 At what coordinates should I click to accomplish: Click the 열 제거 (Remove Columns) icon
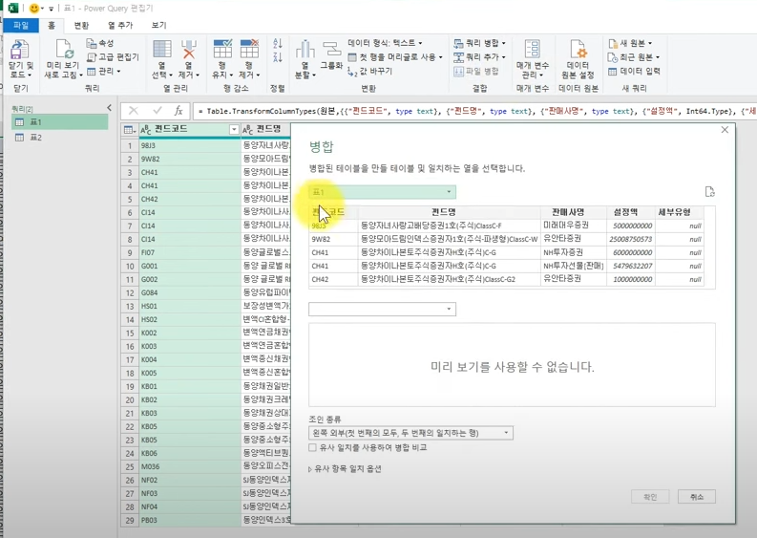(x=189, y=50)
